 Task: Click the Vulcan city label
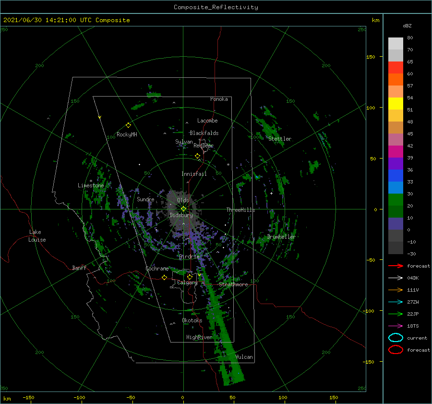coord(244,357)
